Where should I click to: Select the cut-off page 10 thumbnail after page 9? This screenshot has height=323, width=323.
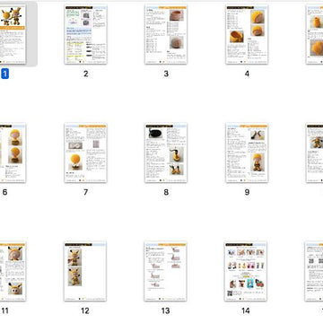[315, 153]
